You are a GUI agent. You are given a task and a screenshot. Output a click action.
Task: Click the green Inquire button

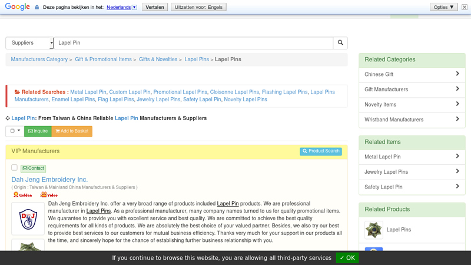click(38, 131)
